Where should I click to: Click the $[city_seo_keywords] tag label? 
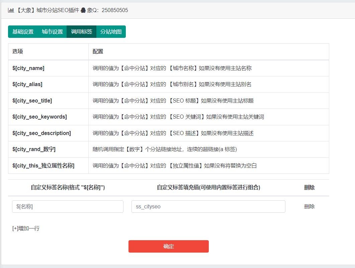pos(39,117)
